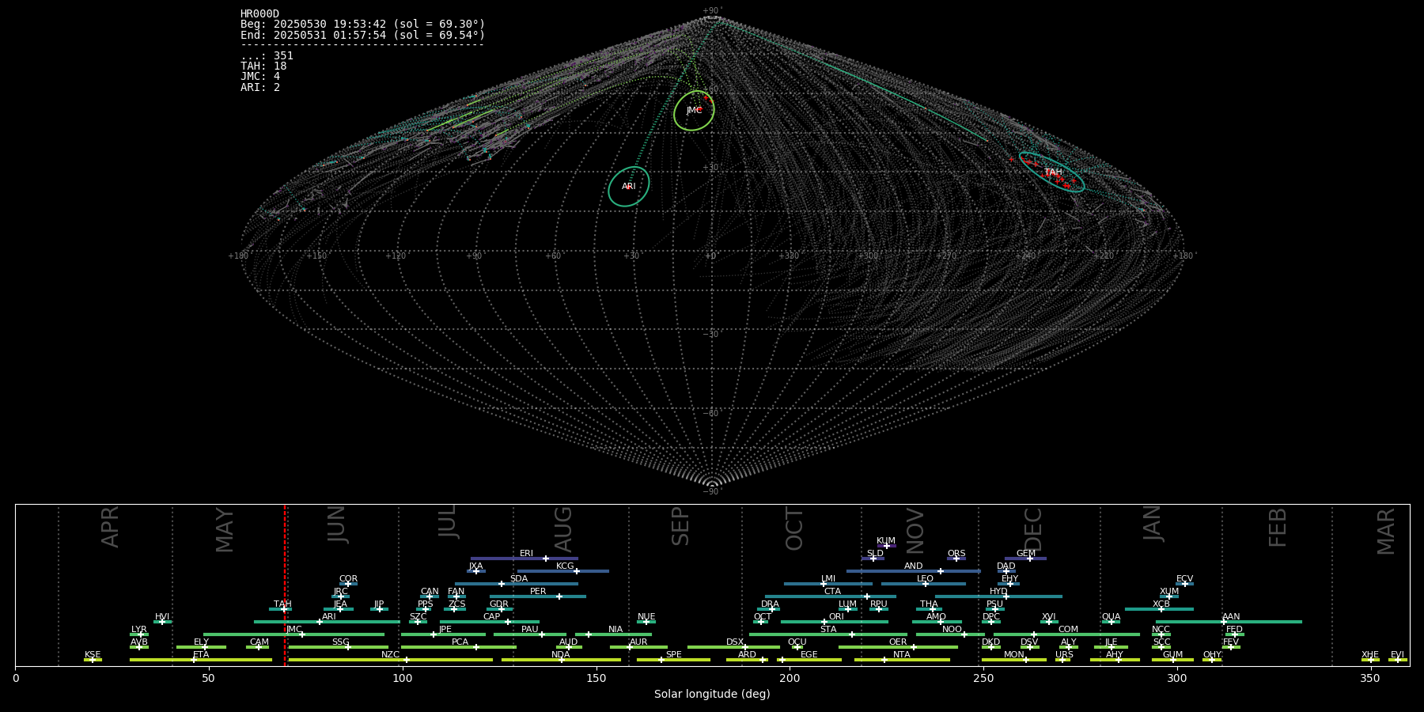Click the LEO shower label in timeline
Screen dimensions: 1424x712
pyautogui.click(x=925, y=579)
